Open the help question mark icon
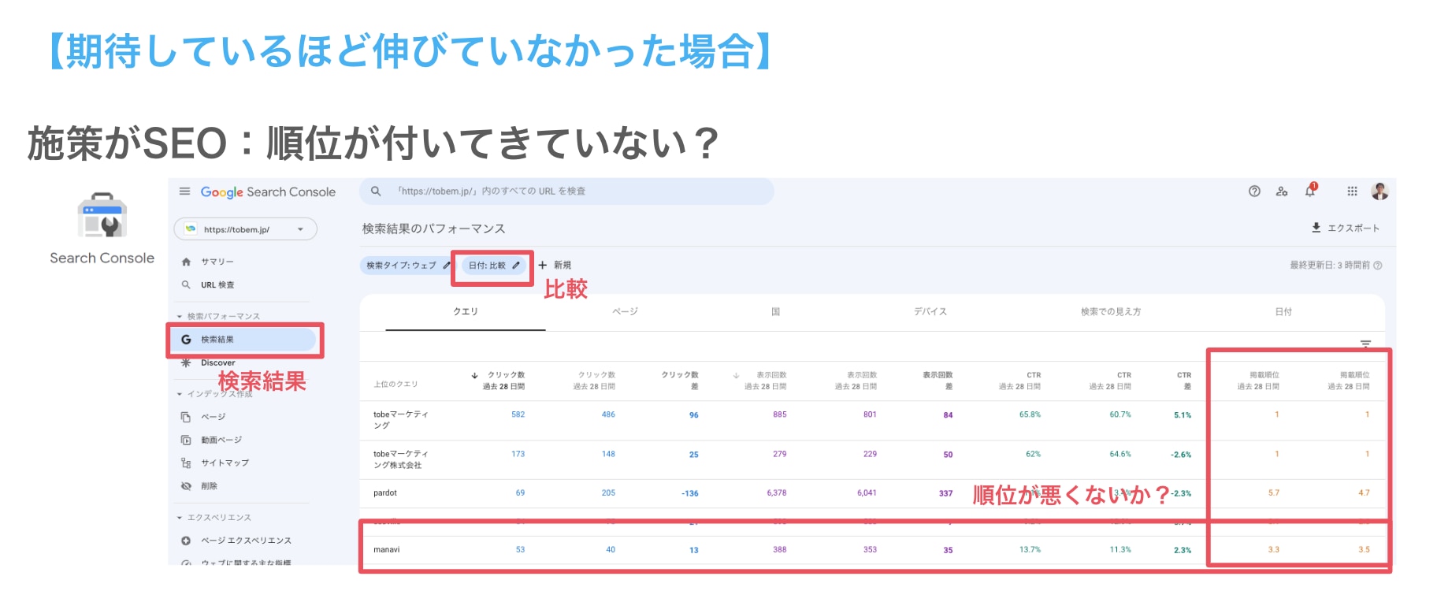The width and height of the screenshot is (1437, 591). click(x=1254, y=191)
